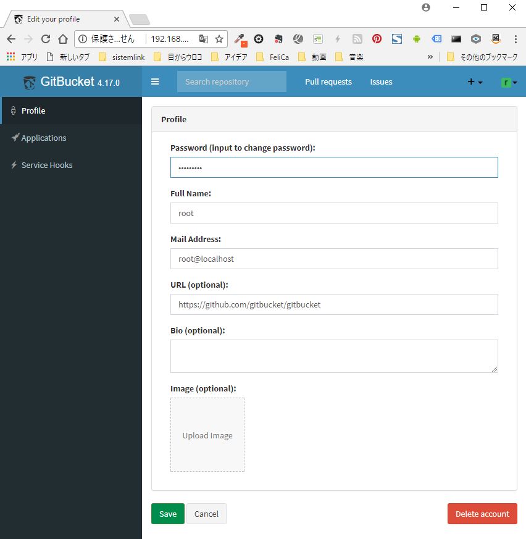The image size is (526, 539).
Task: Go back in browser history
Action: coord(11,39)
